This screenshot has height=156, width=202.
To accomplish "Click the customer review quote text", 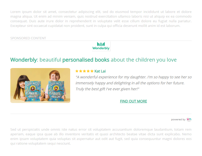I will [133, 83].
